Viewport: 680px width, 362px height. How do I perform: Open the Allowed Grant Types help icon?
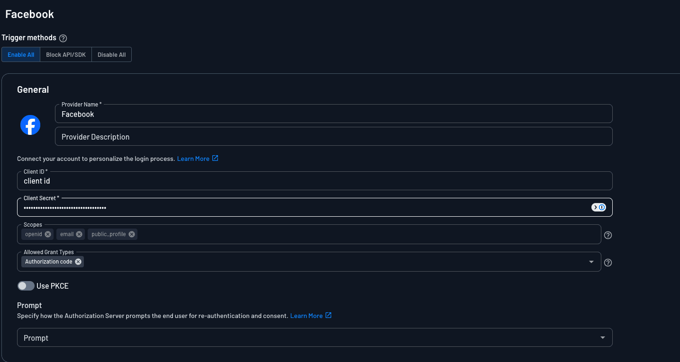coord(608,263)
